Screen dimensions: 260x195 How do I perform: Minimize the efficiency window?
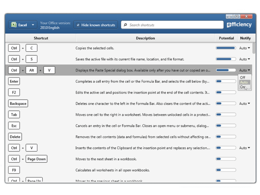point(230,16)
